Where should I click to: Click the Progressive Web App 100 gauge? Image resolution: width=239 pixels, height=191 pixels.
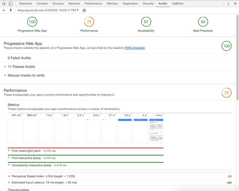32,22
